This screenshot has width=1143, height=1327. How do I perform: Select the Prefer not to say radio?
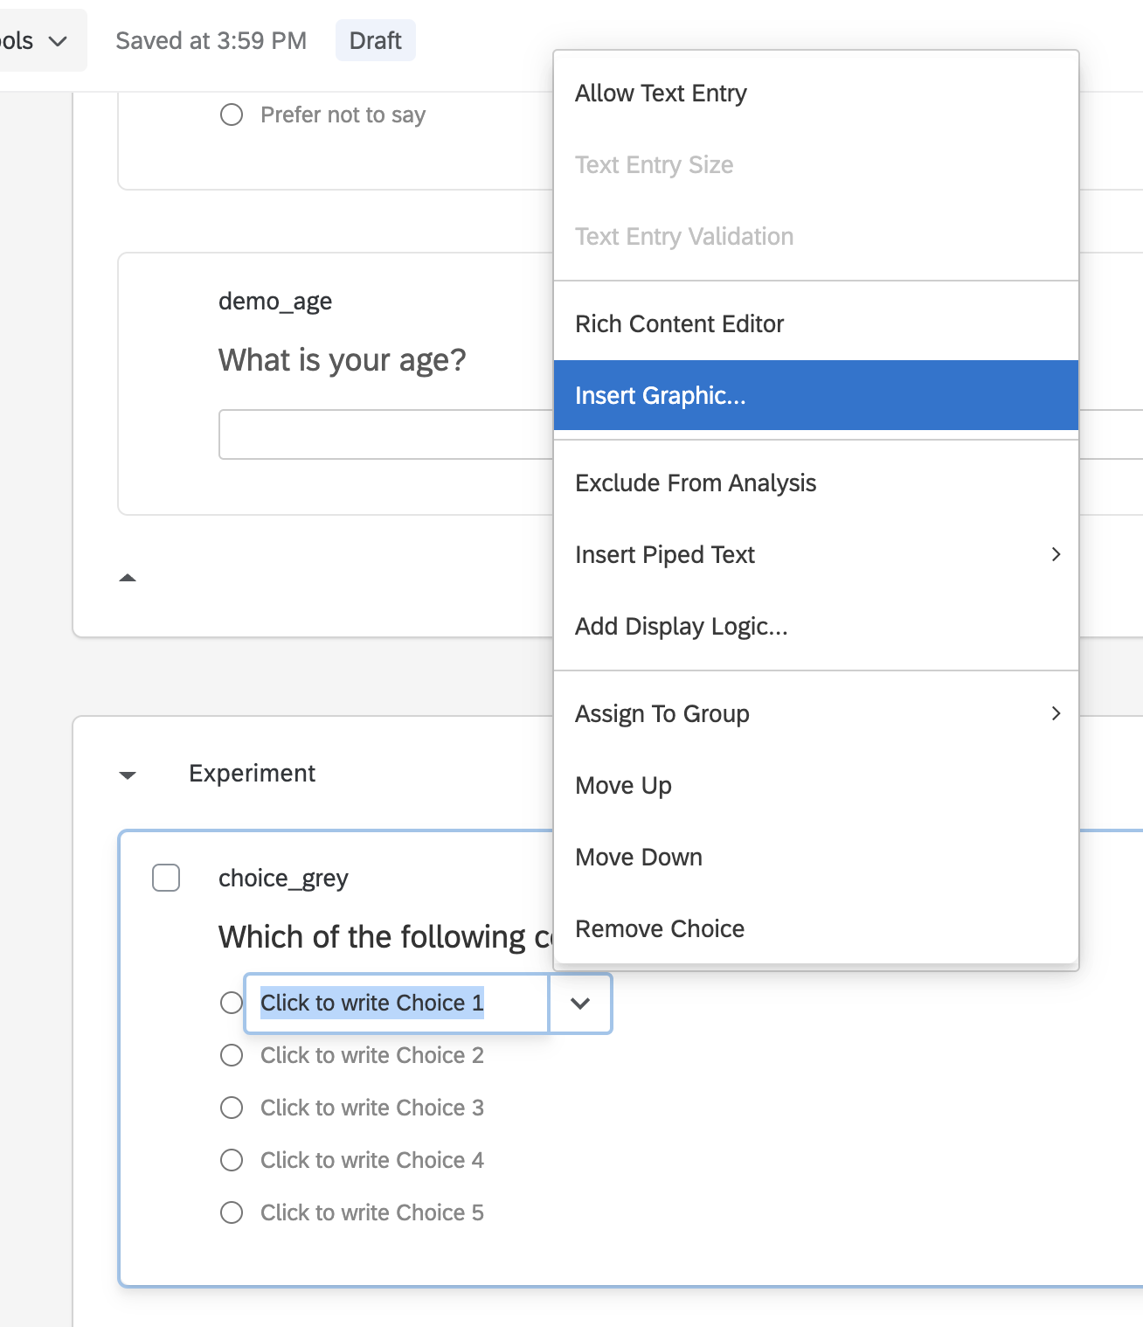point(232,115)
